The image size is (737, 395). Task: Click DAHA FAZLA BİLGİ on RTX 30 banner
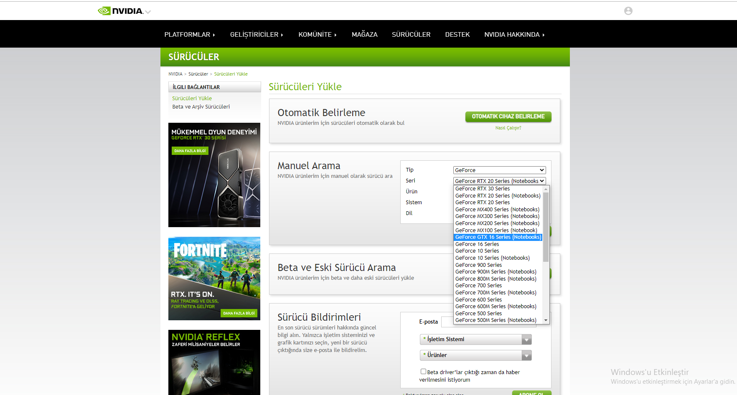coord(190,151)
